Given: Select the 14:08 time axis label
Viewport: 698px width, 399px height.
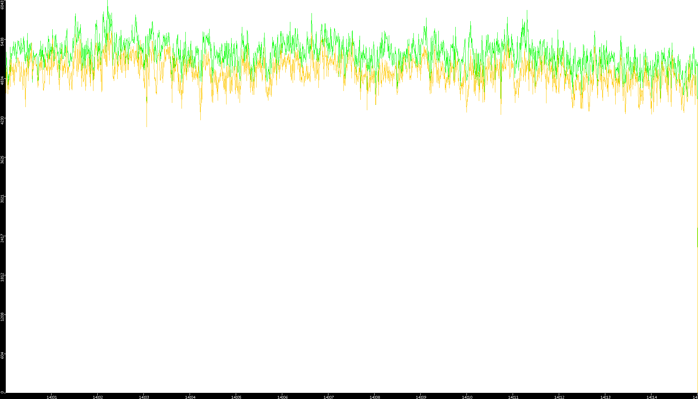Looking at the screenshot, I should click(x=375, y=397).
